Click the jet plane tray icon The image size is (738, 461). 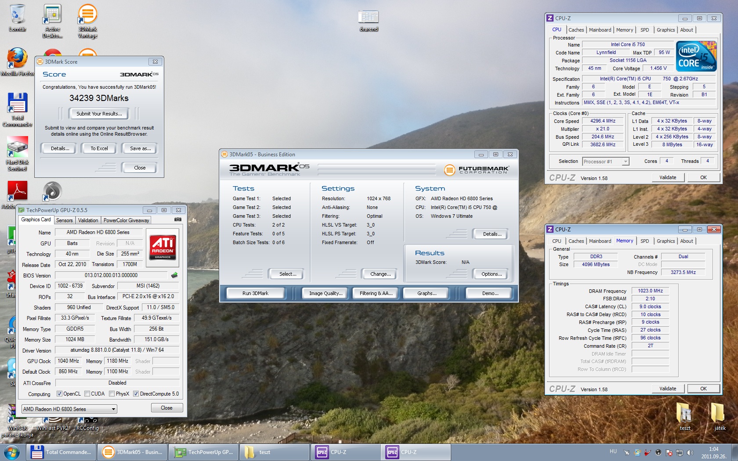coord(627,452)
